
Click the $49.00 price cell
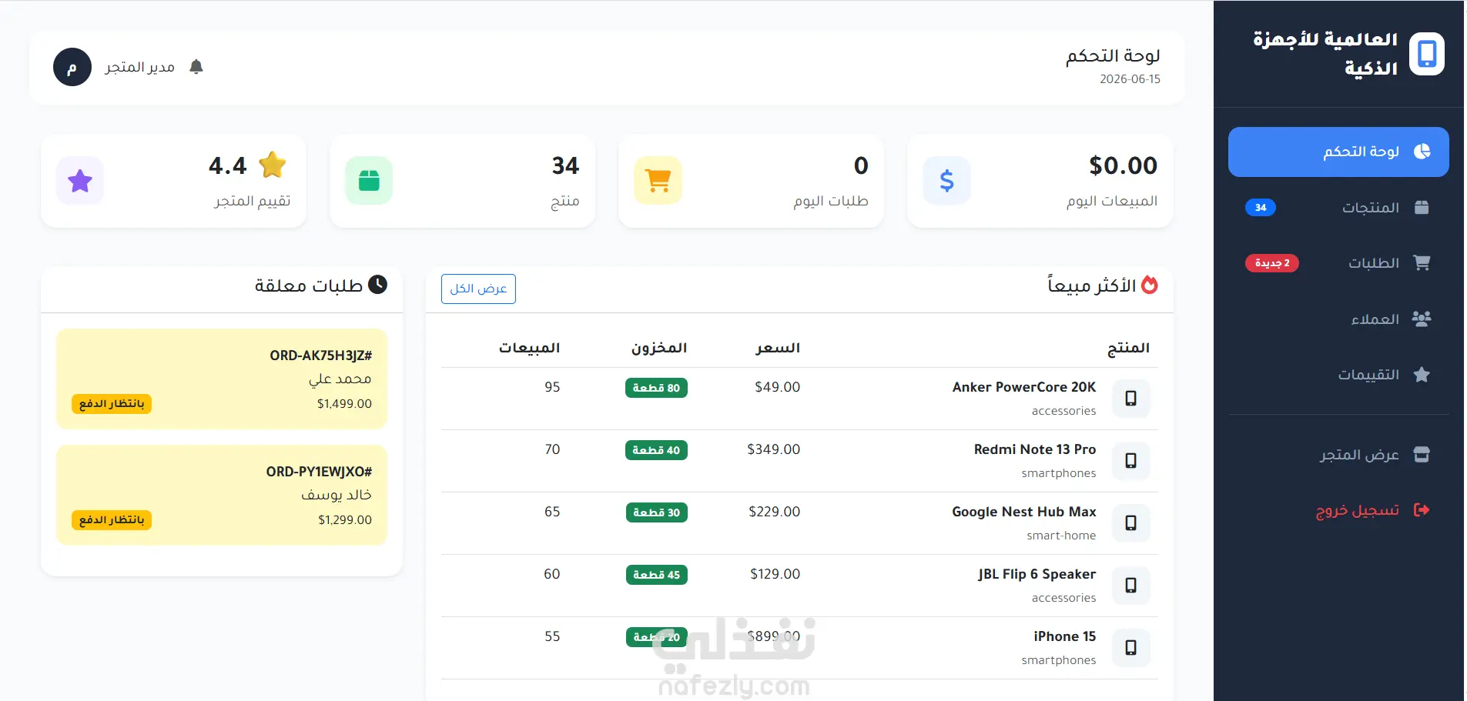point(777,387)
